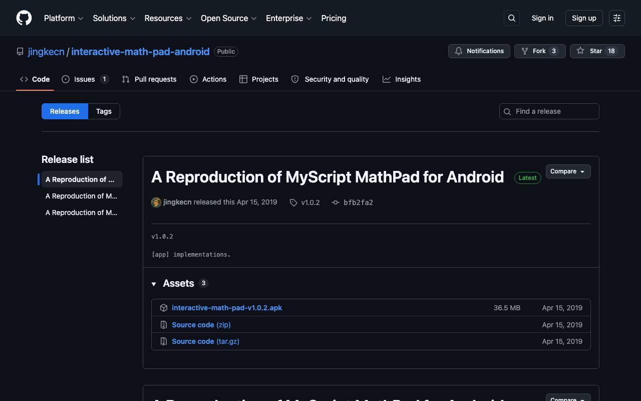Click the '[app] implementations.' release note text
This screenshot has width=641, height=401.
click(x=191, y=255)
